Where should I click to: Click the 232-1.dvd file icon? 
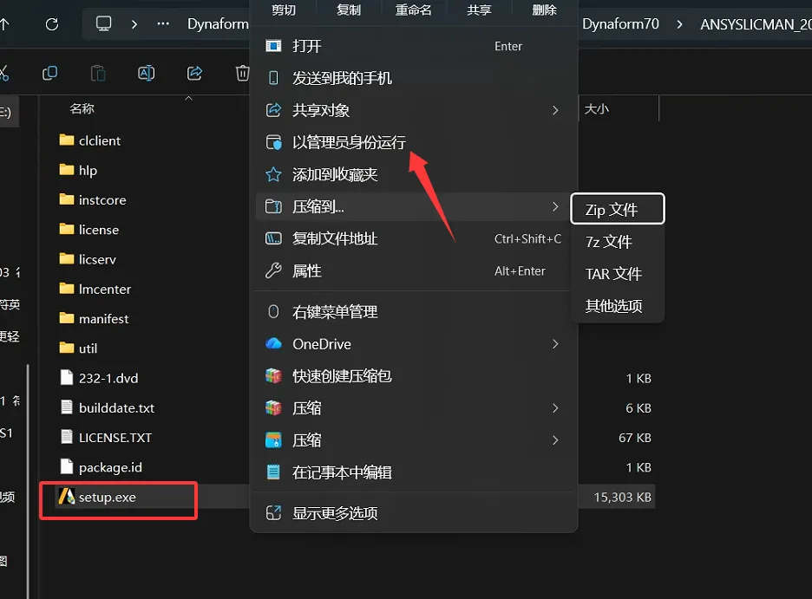67,378
